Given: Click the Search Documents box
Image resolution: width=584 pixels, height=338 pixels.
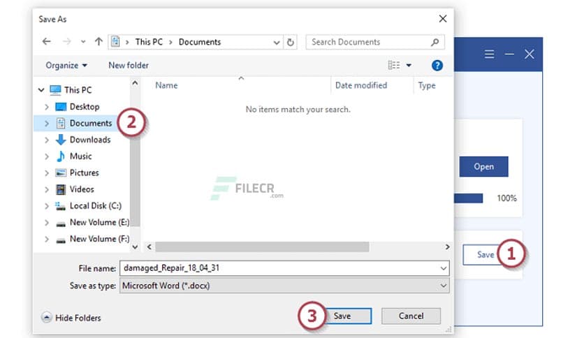Looking at the screenshot, I should pos(375,42).
